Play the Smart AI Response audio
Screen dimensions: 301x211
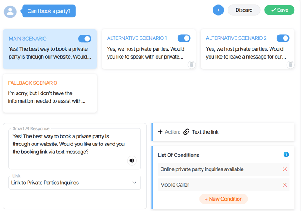click(132, 161)
